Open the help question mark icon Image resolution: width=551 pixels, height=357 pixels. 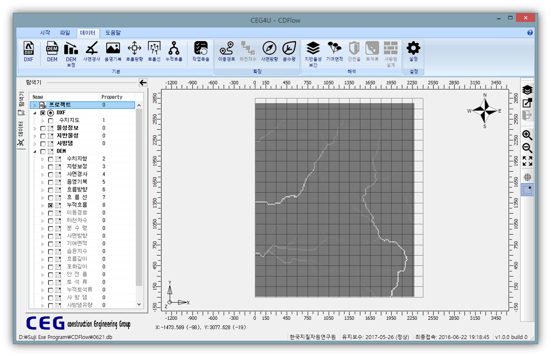coord(530,32)
